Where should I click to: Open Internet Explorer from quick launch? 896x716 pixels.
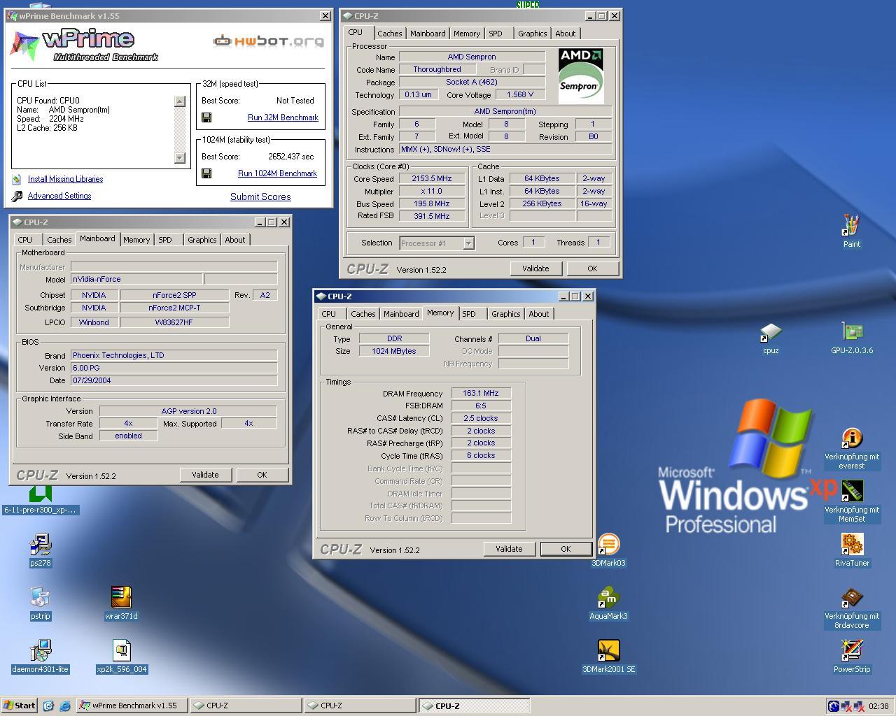[65, 706]
